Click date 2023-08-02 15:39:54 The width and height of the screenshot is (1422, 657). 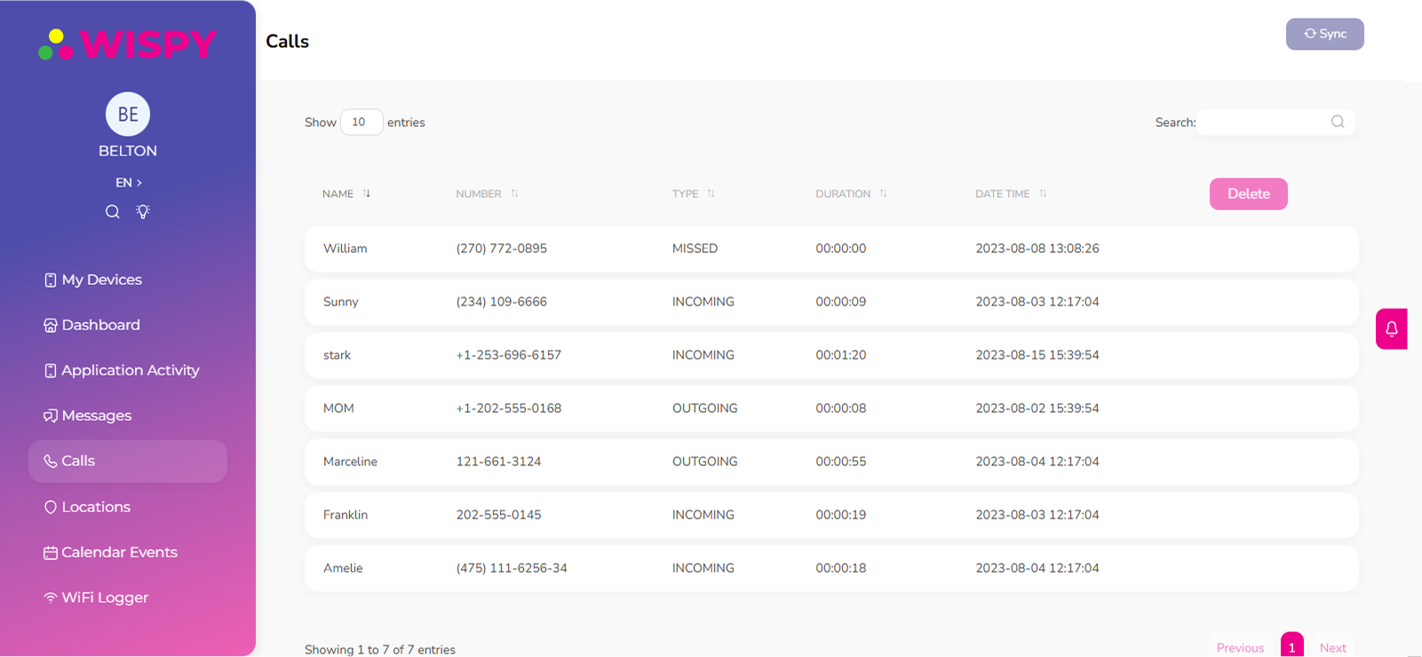1037,408
